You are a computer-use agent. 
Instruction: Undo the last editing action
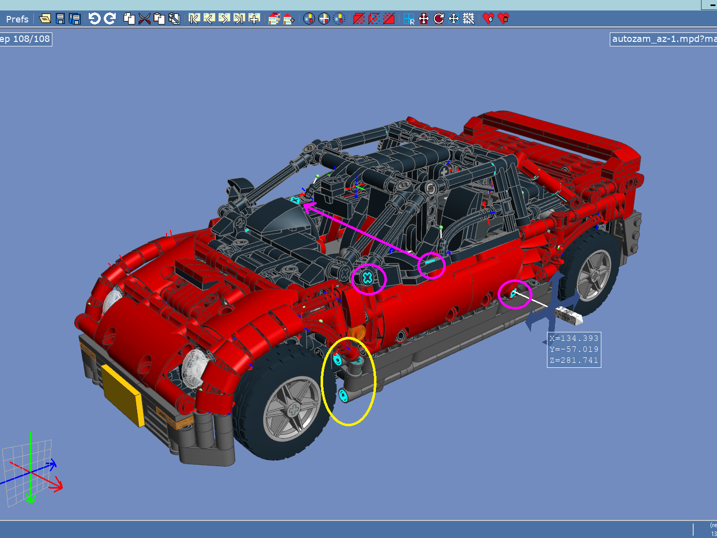click(x=95, y=18)
